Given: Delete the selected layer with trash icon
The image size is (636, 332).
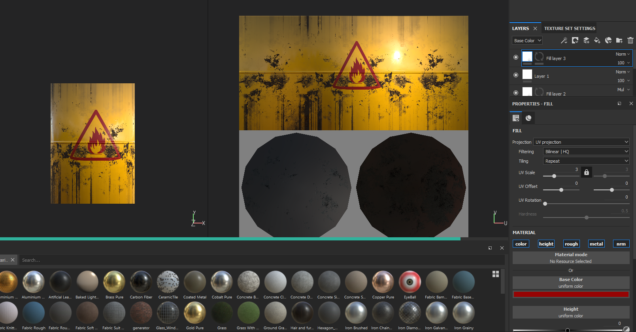Looking at the screenshot, I should click(x=630, y=40).
